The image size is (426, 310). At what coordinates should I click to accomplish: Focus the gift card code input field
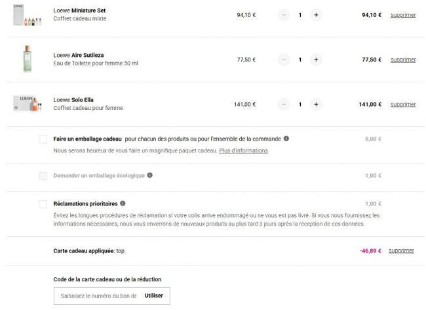click(97, 296)
